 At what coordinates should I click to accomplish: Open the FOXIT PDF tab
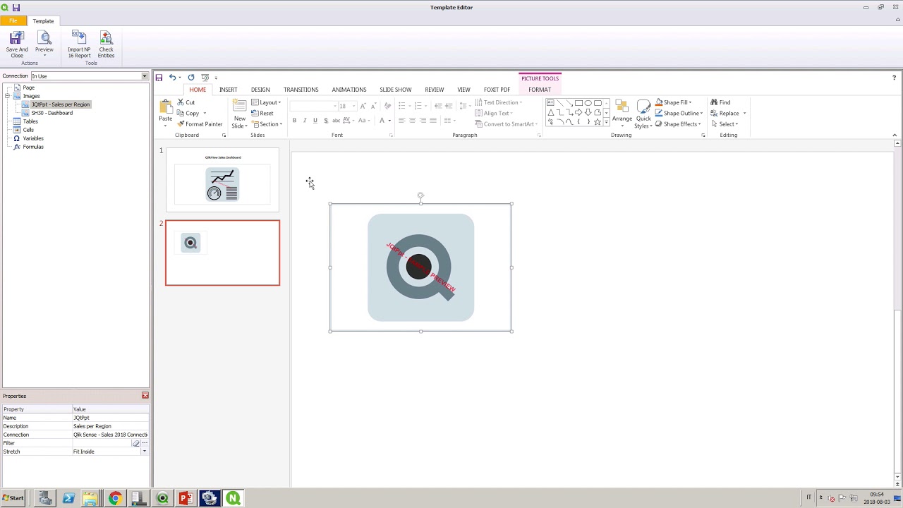click(497, 90)
